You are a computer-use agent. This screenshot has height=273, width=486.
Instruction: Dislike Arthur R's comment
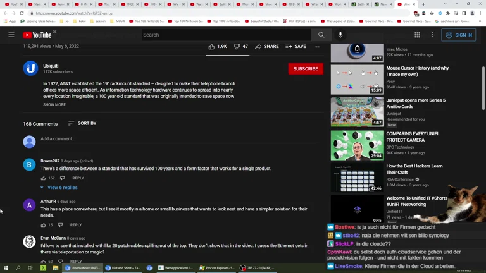pos(61,225)
